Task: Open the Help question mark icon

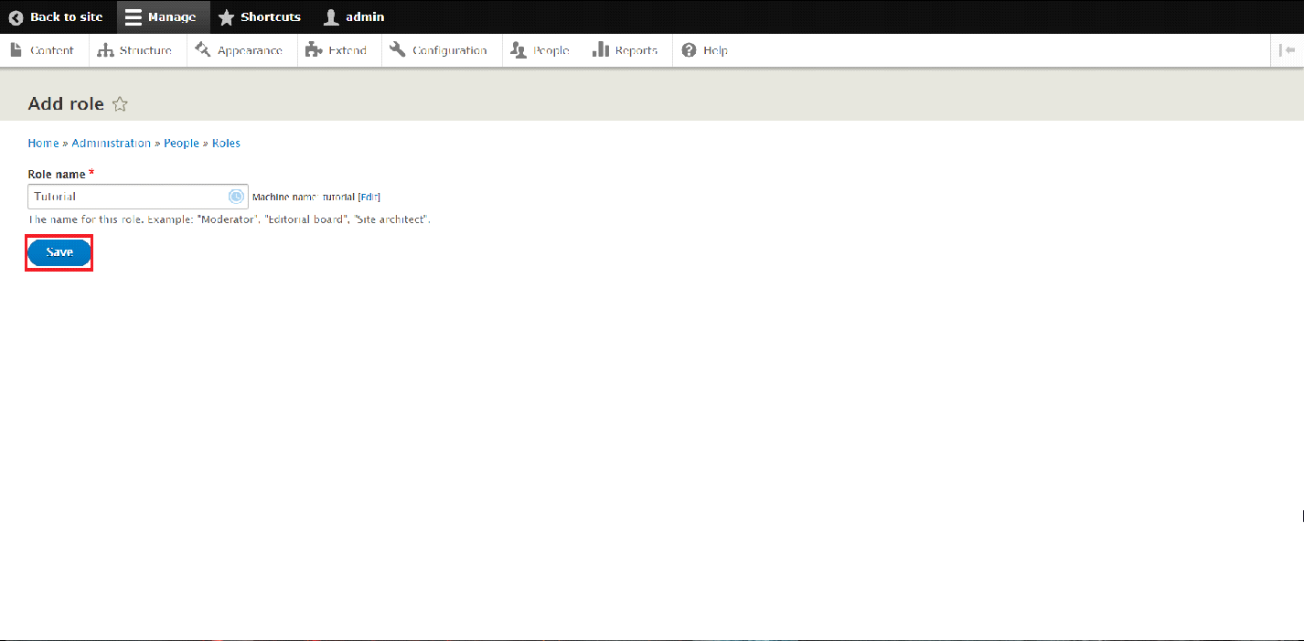Action: (689, 50)
